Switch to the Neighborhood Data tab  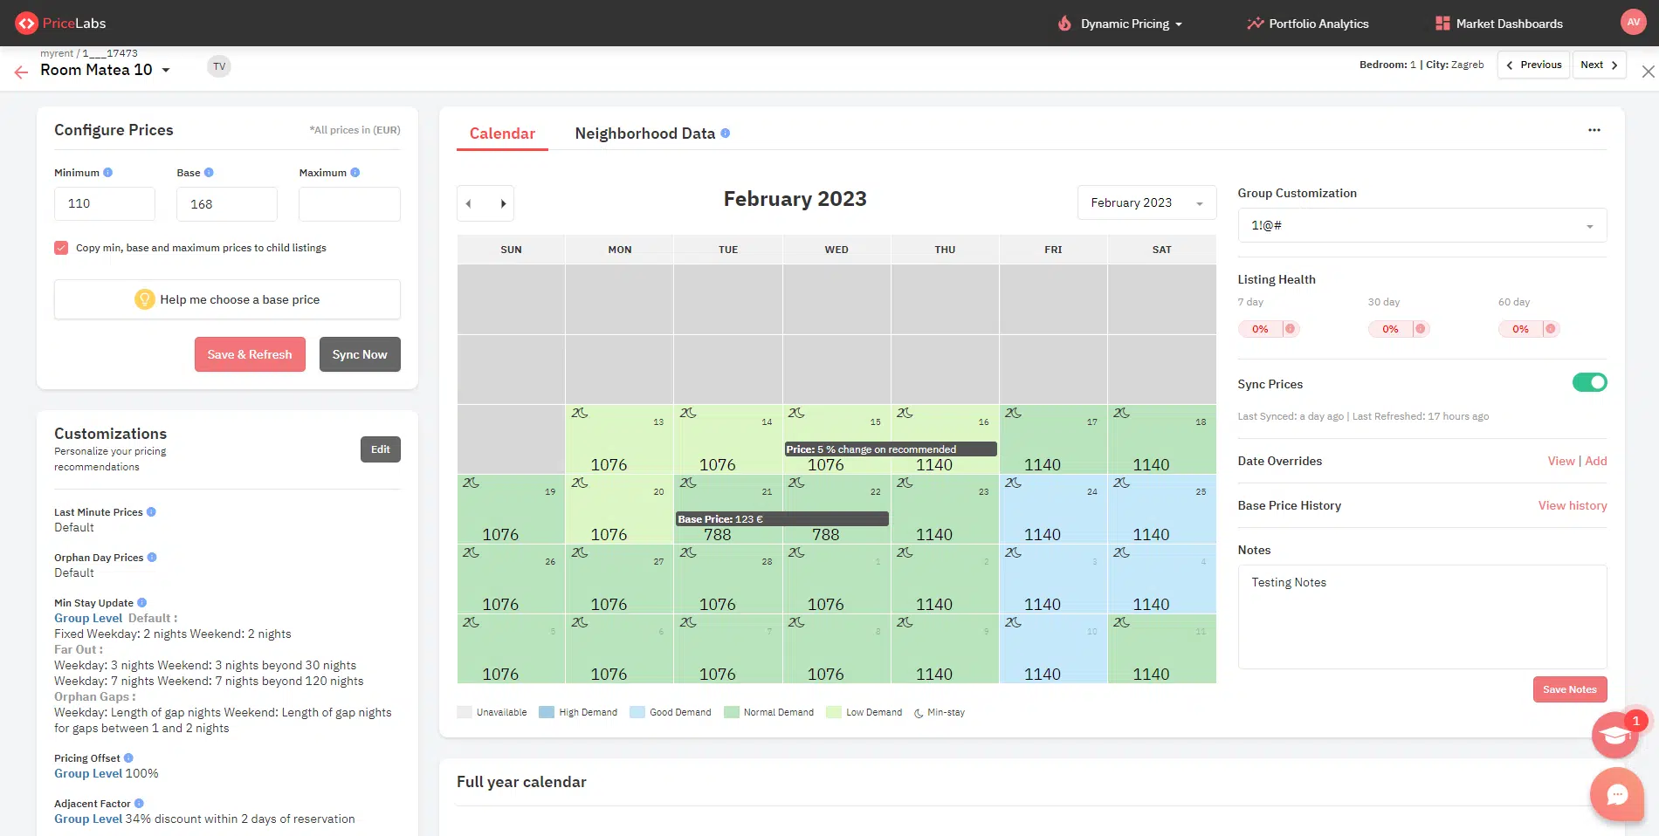point(644,134)
